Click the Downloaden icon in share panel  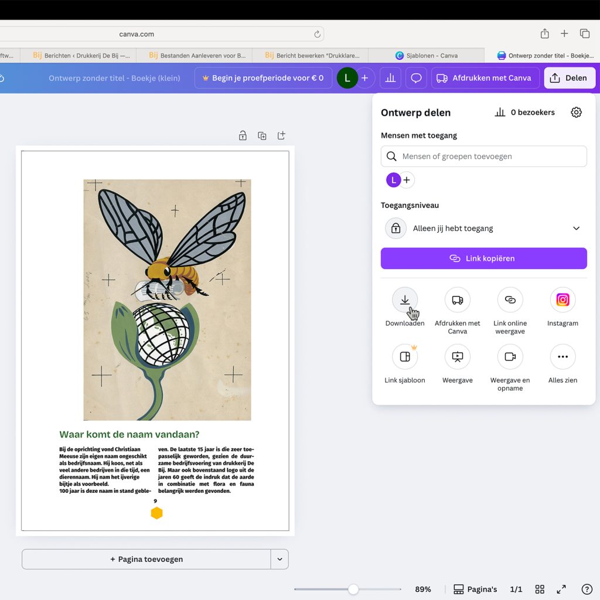pos(405,300)
